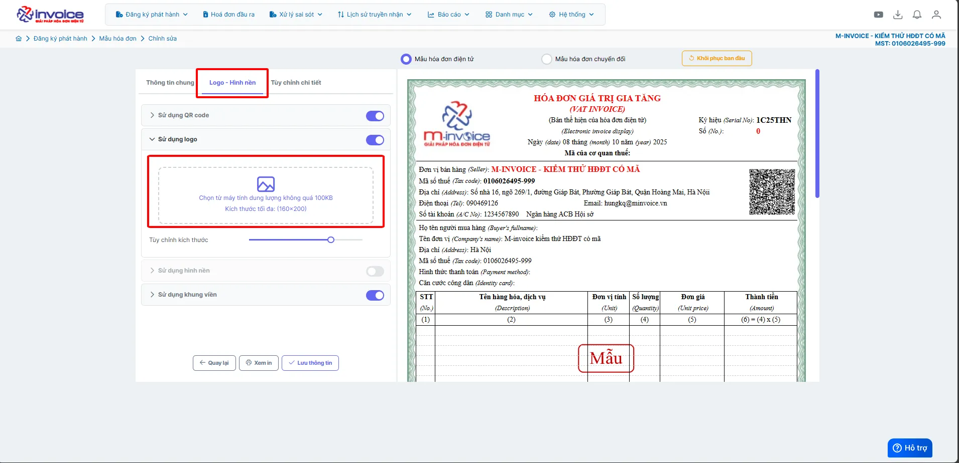Switch to Logo - Hình nền tab
This screenshot has height=463, width=959.
point(232,83)
